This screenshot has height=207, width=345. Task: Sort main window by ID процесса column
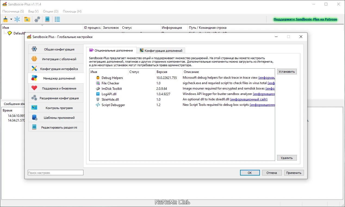point(92,28)
